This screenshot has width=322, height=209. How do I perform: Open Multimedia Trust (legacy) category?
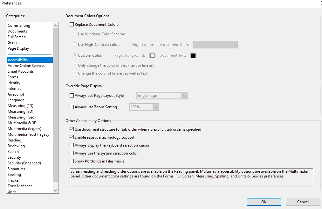tap(30, 134)
